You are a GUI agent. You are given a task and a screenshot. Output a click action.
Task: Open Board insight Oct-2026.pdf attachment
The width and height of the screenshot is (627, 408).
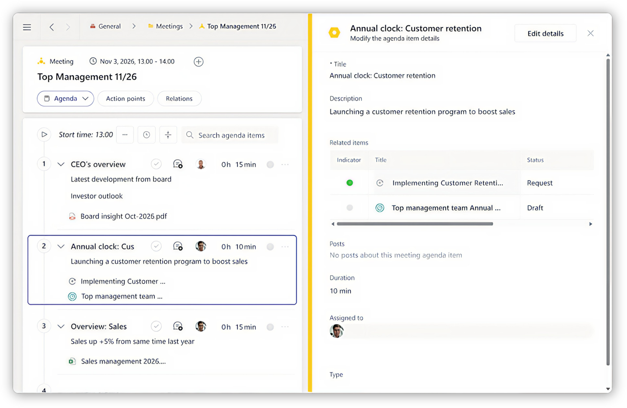[x=123, y=216]
